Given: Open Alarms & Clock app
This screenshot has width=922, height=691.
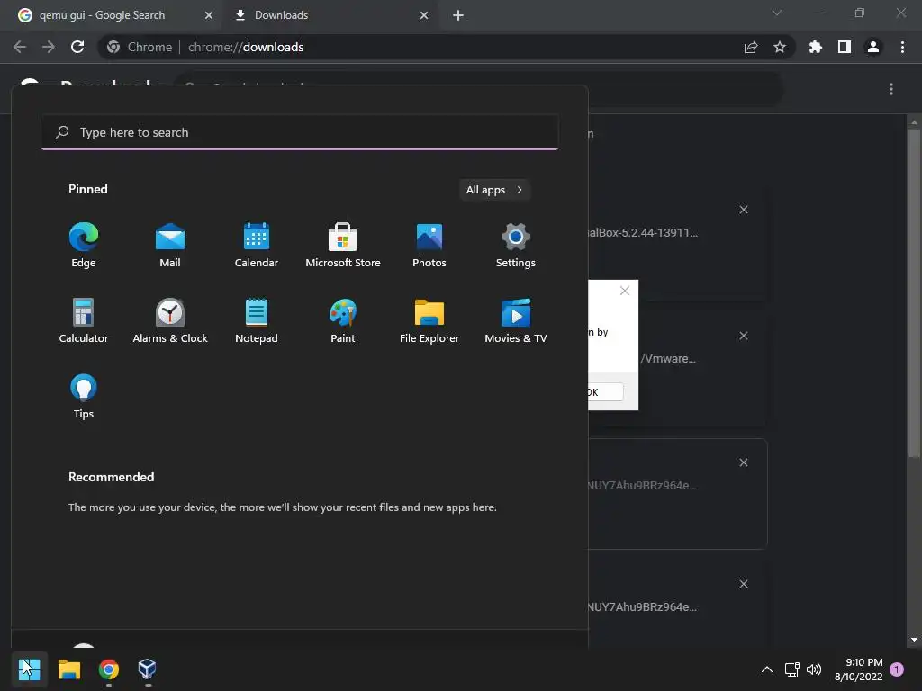Looking at the screenshot, I should coord(170,321).
